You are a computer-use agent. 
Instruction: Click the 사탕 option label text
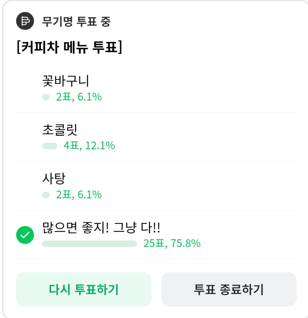[54, 179]
